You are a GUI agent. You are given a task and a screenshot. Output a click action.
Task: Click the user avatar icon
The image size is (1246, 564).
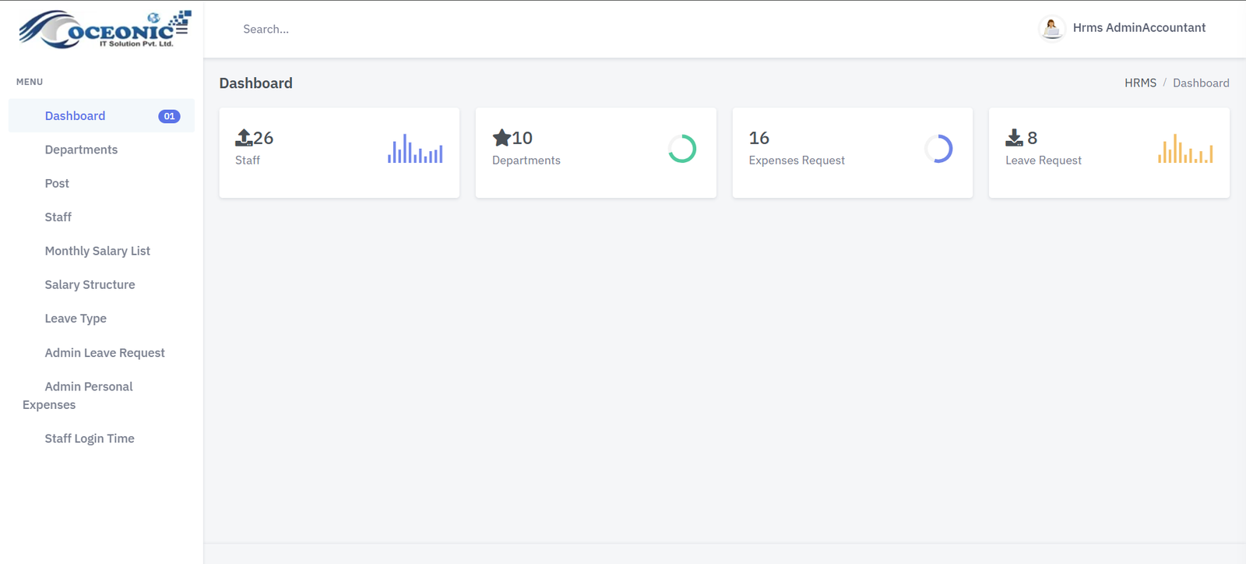[1051, 28]
